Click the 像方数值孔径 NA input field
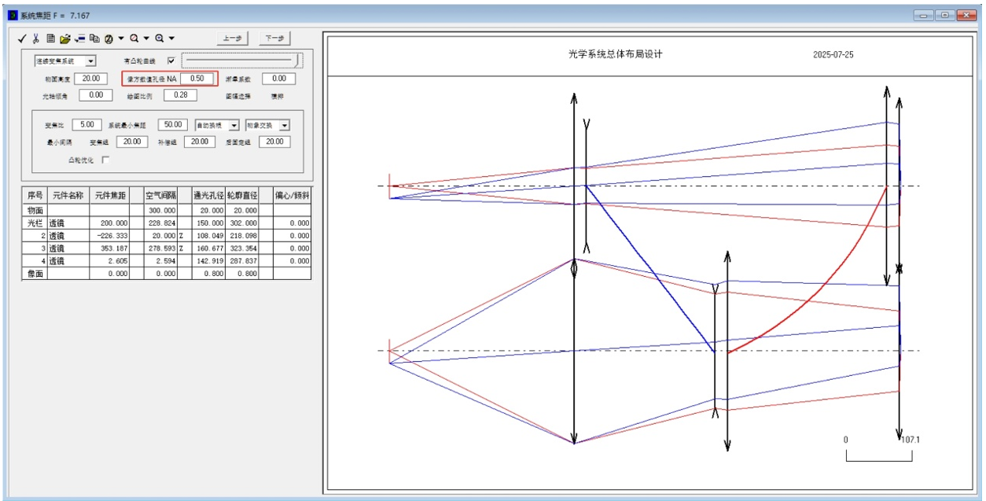Screen dimensions: 986x501 (x=197, y=79)
